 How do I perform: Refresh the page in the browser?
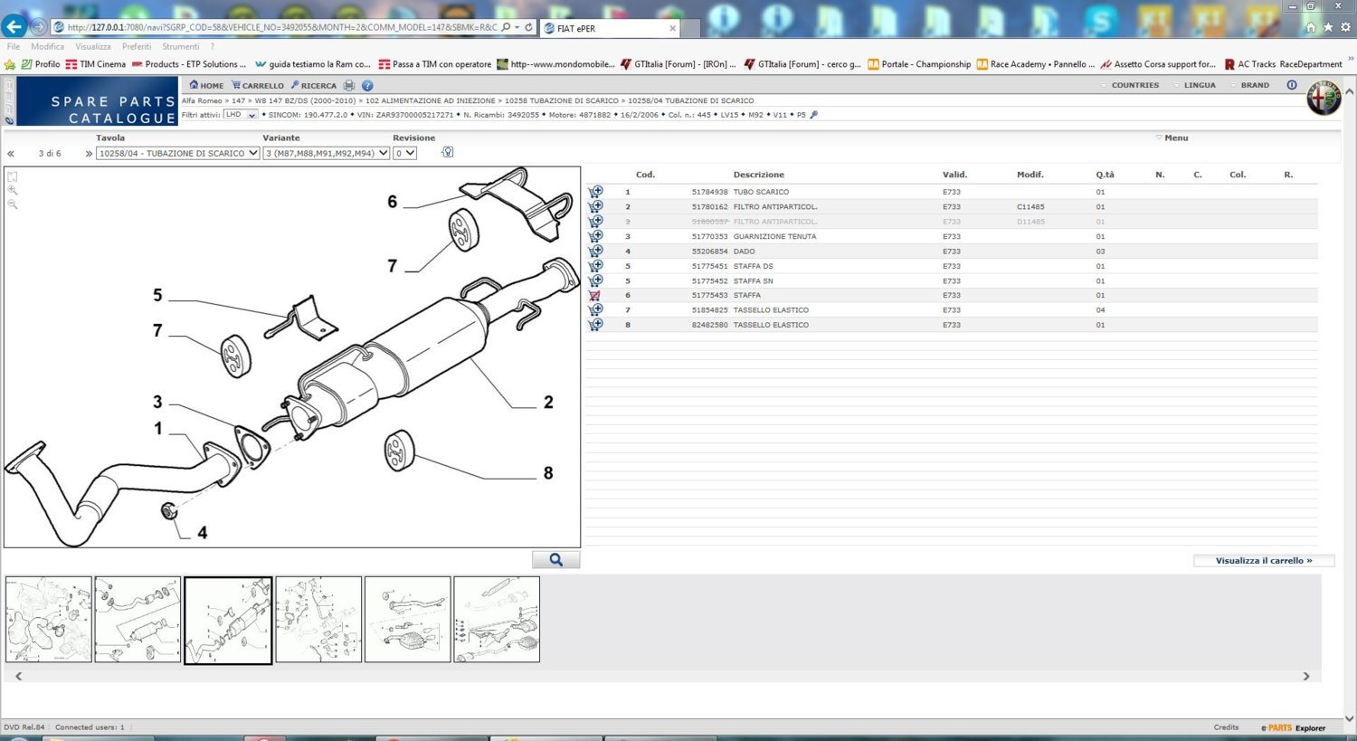(x=529, y=27)
